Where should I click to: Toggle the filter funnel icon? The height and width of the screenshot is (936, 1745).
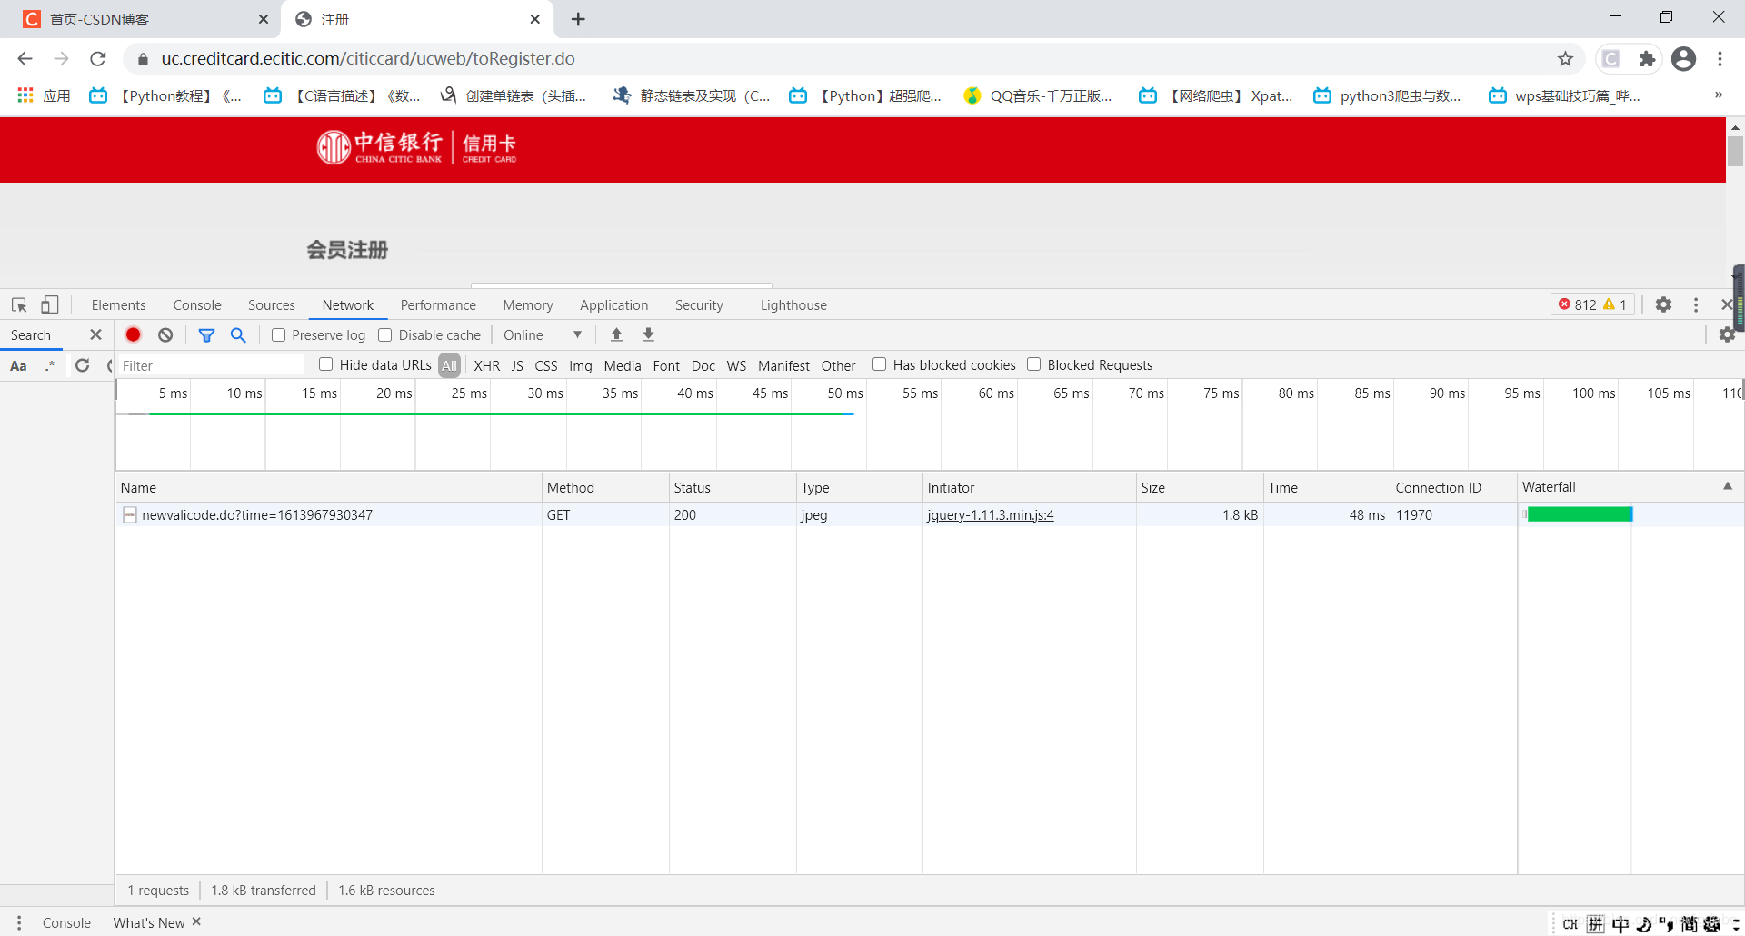[x=206, y=334]
